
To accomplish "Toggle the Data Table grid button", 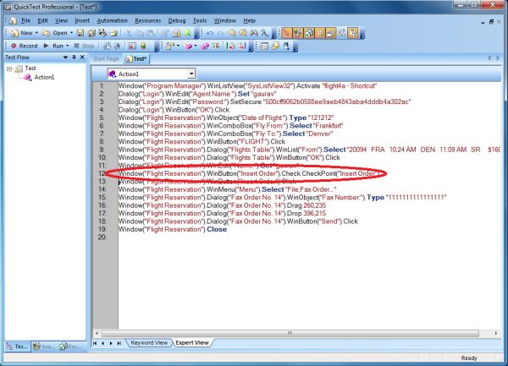I will coord(320,33).
